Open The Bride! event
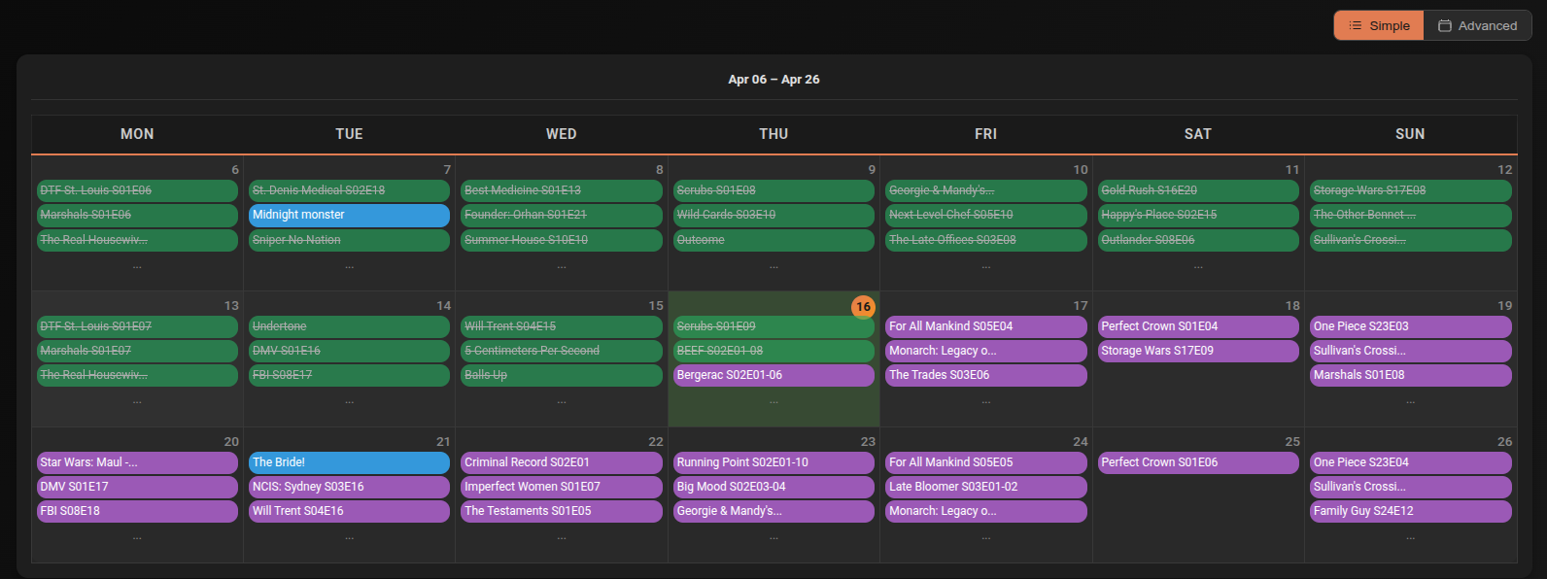The height and width of the screenshot is (579, 1547). (x=349, y=462)
